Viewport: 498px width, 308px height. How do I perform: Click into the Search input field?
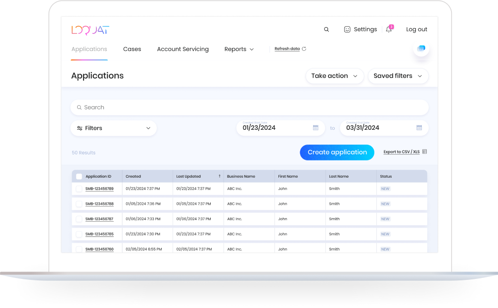point(249,108)
